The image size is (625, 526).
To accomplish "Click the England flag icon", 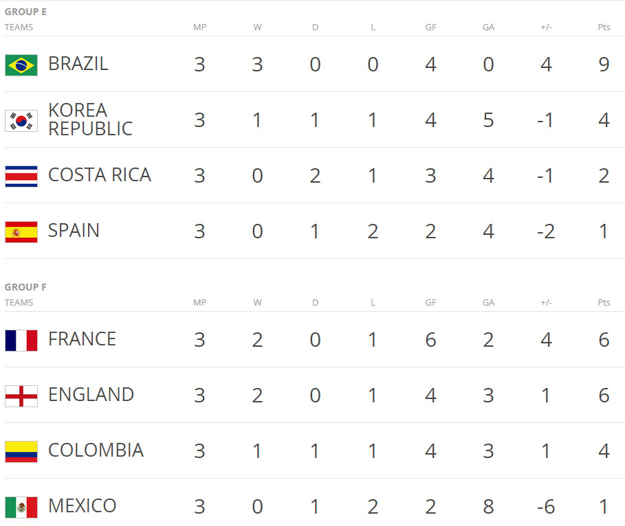I will 21,396.
